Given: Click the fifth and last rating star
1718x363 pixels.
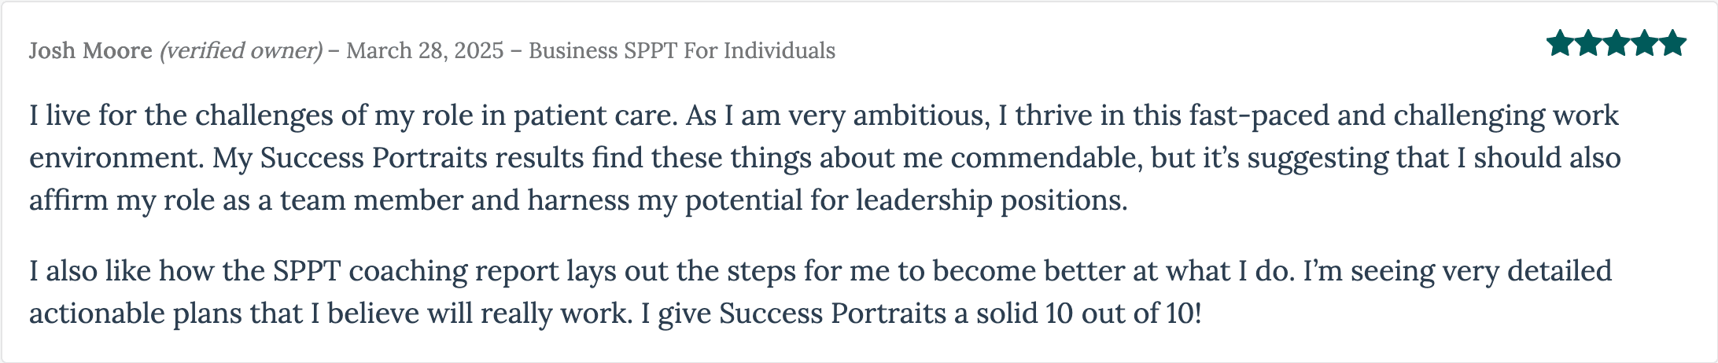Looking at the screenshot, I should point(1672,43).
